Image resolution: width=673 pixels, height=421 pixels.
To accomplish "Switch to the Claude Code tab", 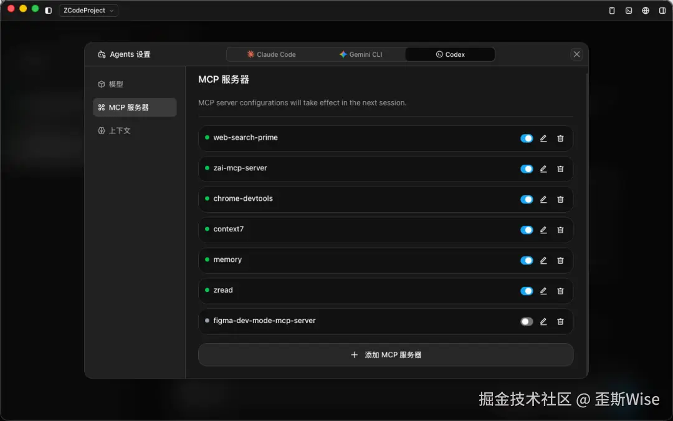I will click(271, 54).
